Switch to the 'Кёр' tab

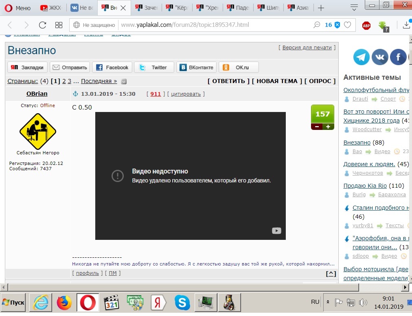tap(177, 8)
